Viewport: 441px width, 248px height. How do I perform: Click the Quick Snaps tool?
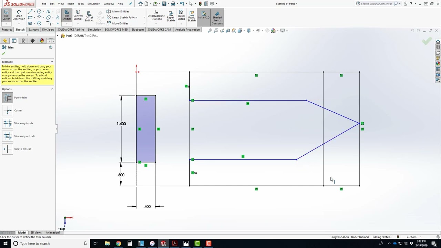click(x=181, y=15)
